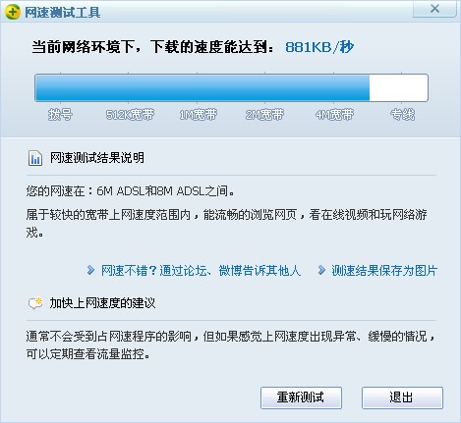This screenshot has height=423, width=461.
Task: Click the 退出 button
Action: tap(402, 397)
